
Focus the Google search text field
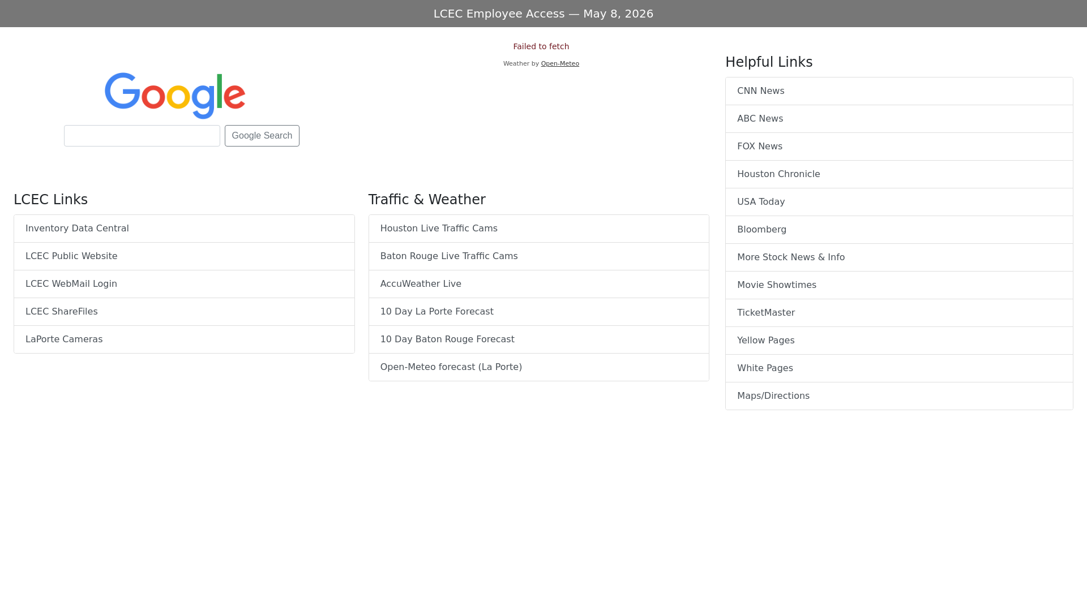pyautogui.click(x=142, y=136)
